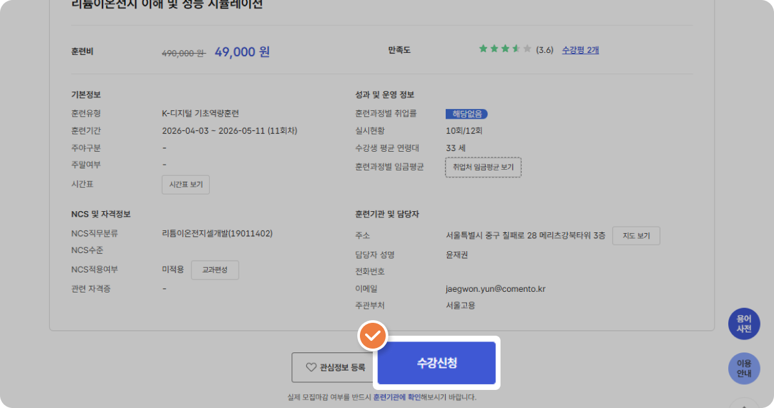
Task: Click the heart icon for 관심정보 등록
Action: coord(311,367)
